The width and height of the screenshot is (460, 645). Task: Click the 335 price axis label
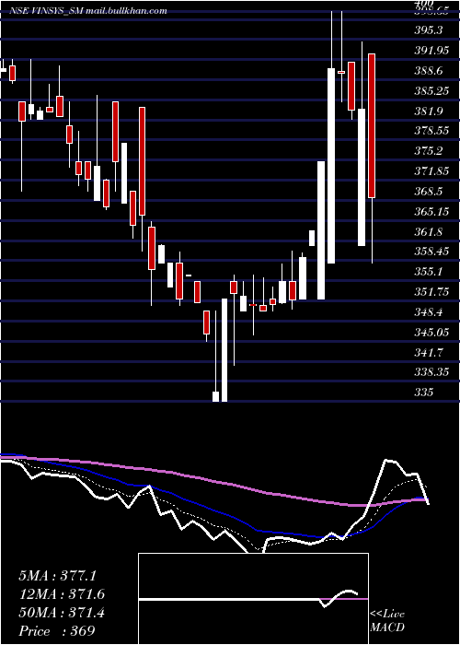(x=424, y=392)
